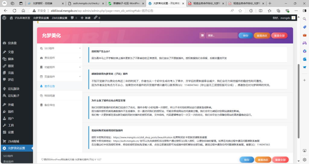Click the top 重置选区 button
The width and height of the screenshot is (309, 164).
pyautogui.click(x=262, y=36)
